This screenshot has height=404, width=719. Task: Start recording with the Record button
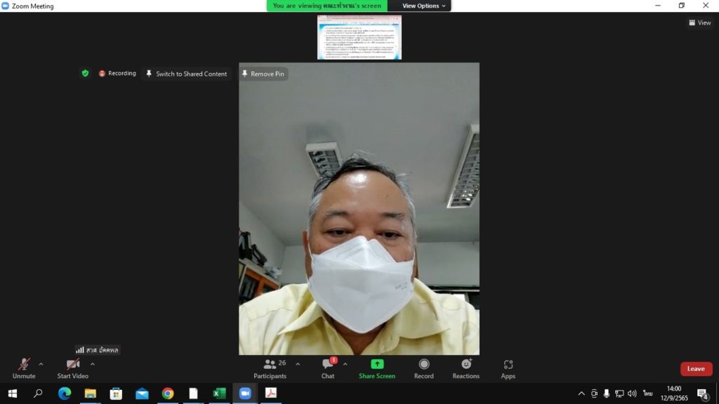pyautogui.click(x=423, y=369)
